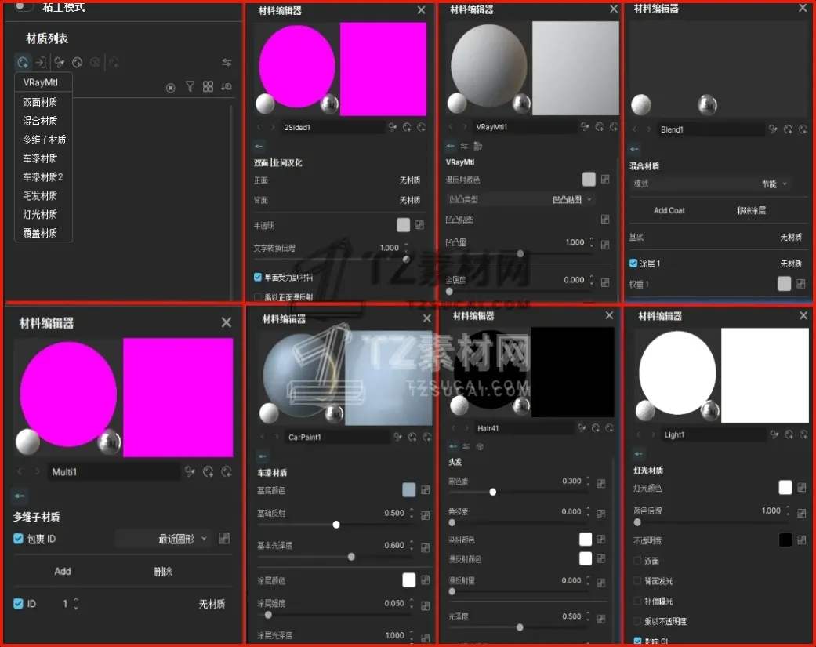Screen dimensions: 816x647
Task: Click 无材质 on the 基底 row in Blend1
Action: 790,237
